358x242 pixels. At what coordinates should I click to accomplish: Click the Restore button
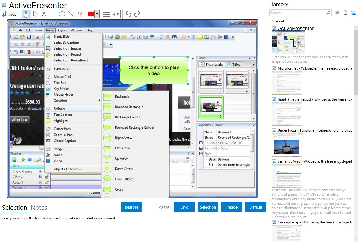click(131, 207)
